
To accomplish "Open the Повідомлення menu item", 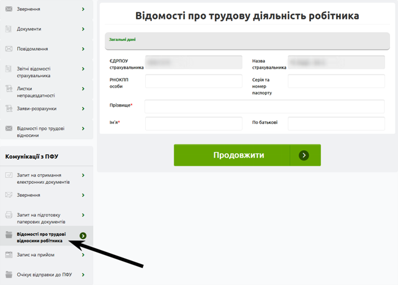I will [x=32, y=49].
